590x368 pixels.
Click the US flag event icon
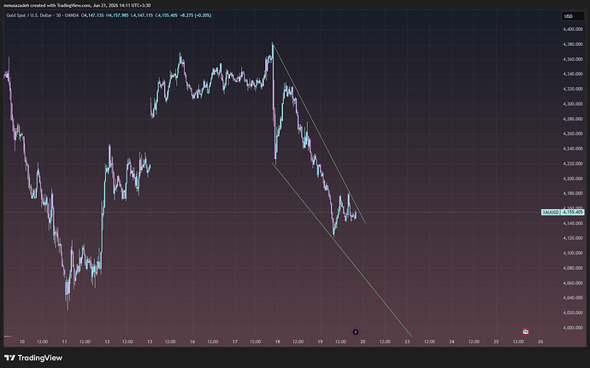(526, 331)
